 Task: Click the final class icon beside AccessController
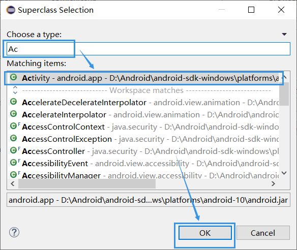15,150
